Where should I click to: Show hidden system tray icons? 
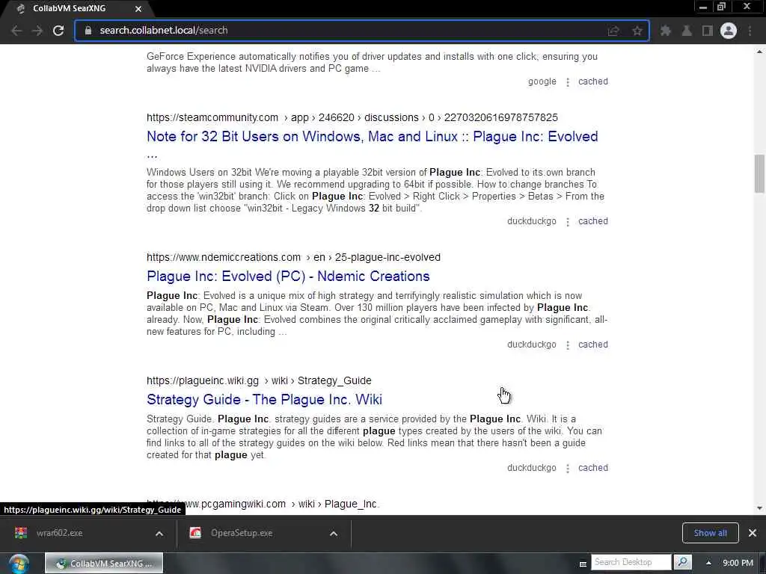708,563
